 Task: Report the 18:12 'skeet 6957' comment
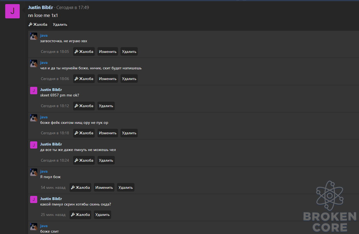click(84, 106)
